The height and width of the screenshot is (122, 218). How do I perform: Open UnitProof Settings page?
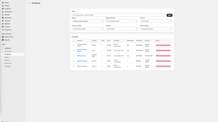coord(7,66)
